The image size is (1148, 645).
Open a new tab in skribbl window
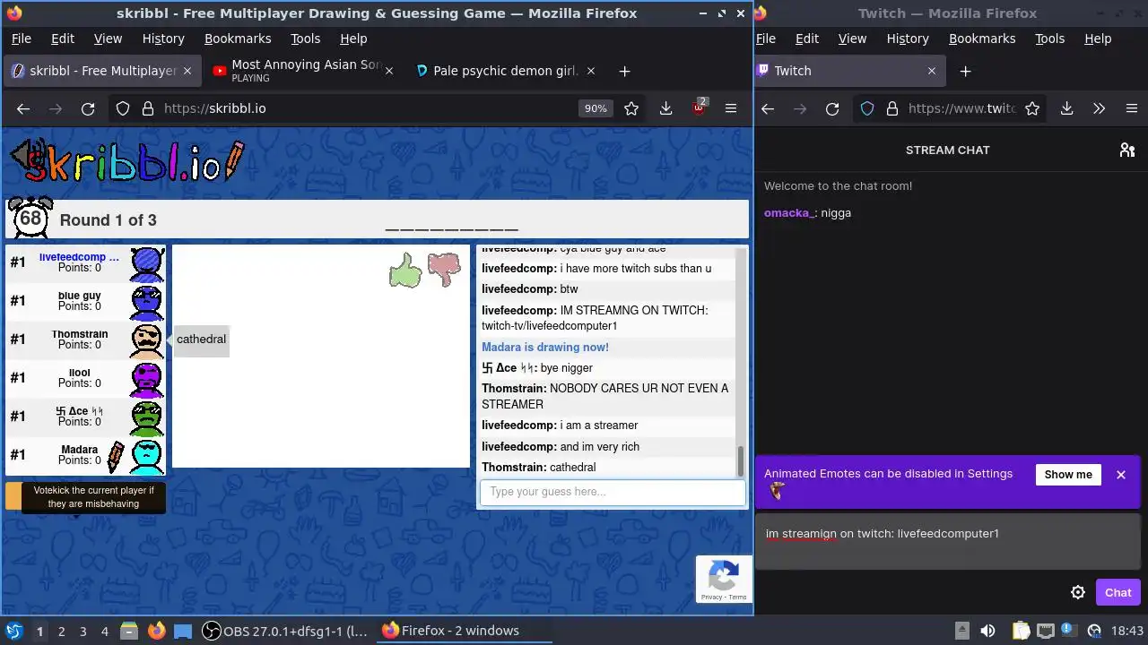click(x=624, y=71)
